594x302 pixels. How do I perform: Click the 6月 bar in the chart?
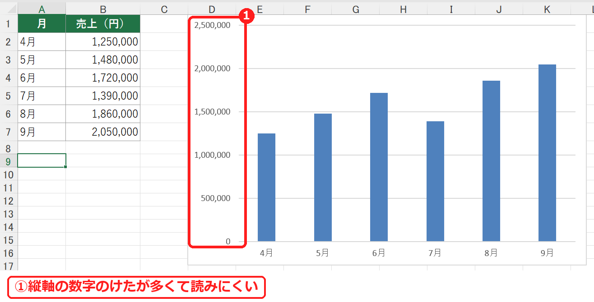[x=379, y=167]
